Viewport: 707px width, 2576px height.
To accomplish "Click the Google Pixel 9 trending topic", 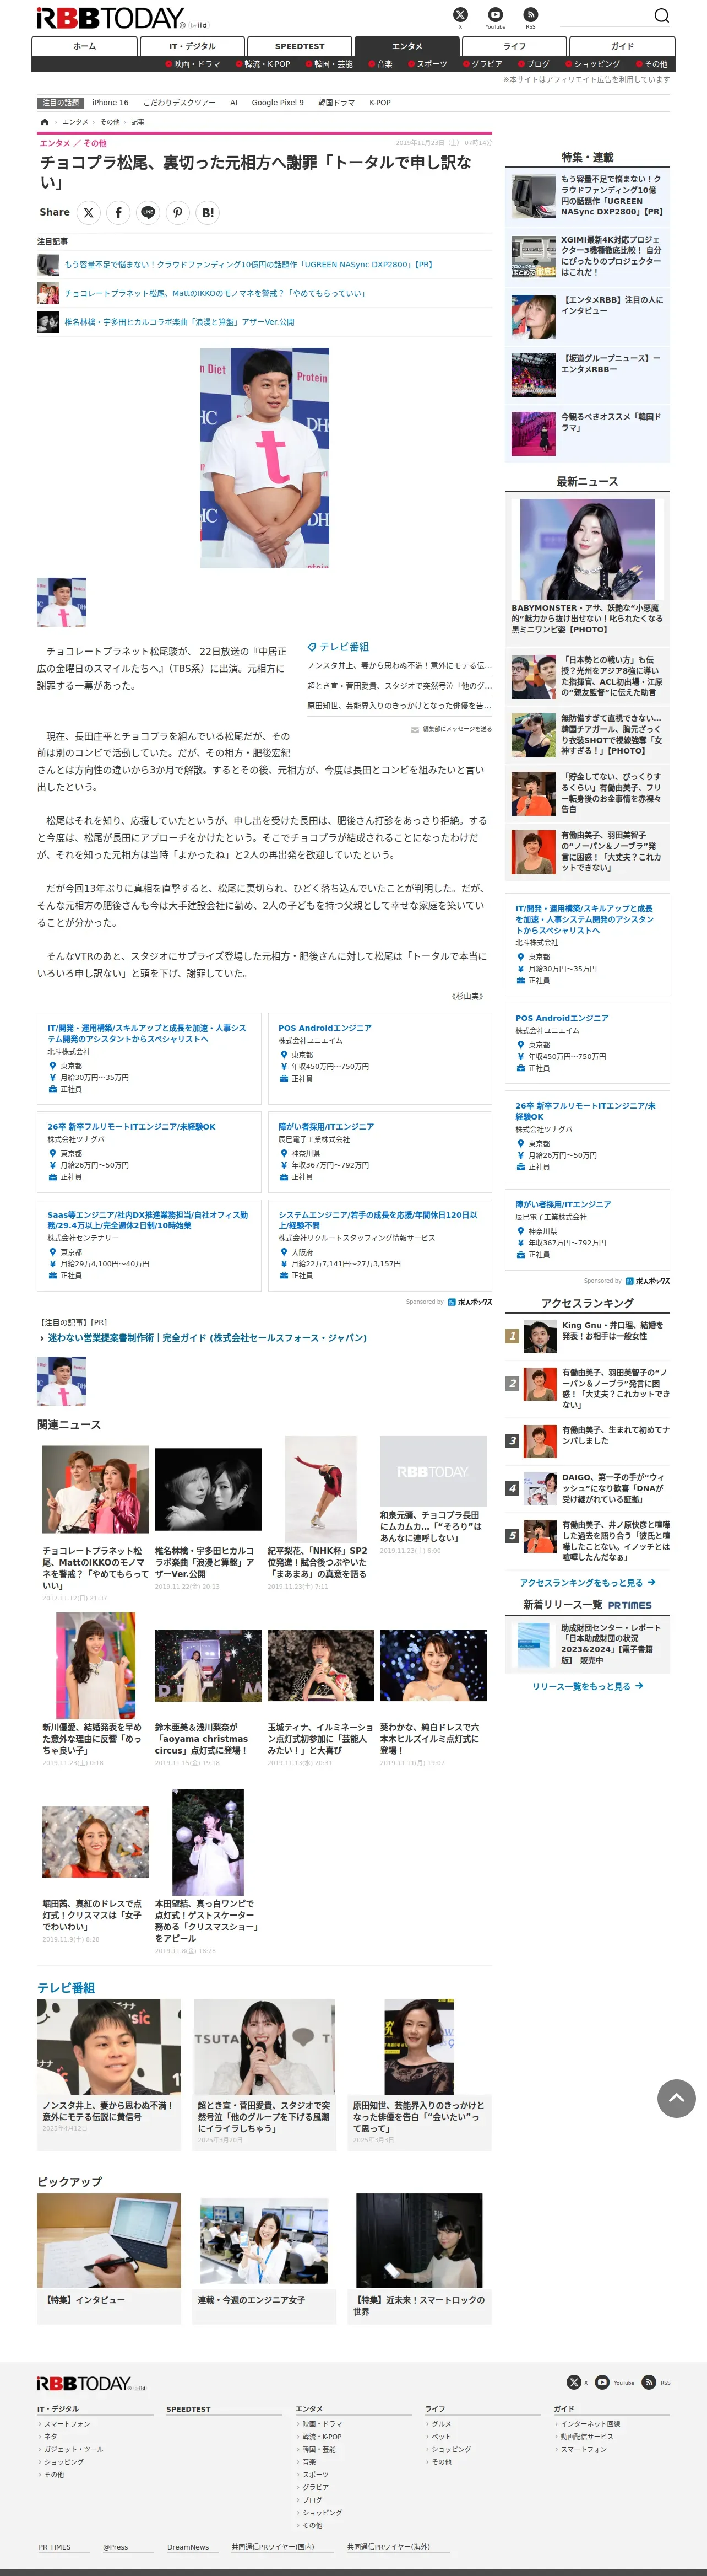I will [x=278, y=103].
